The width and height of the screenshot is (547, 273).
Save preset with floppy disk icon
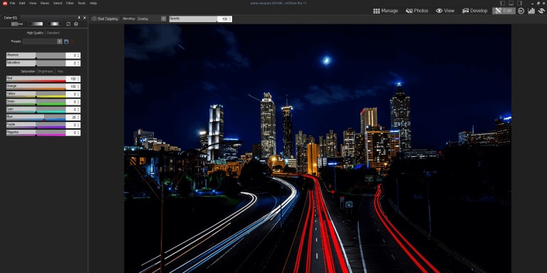[66, 41]
